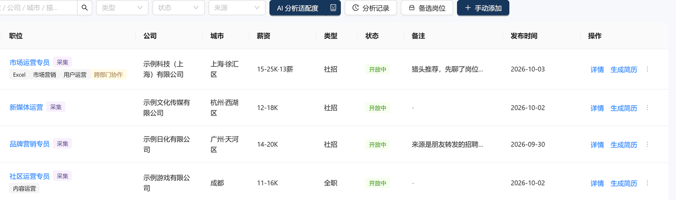Click company 示例文化传媒有限公司
Image resolution: width=676 pixels, height=200 pixels.
(167, 108)
